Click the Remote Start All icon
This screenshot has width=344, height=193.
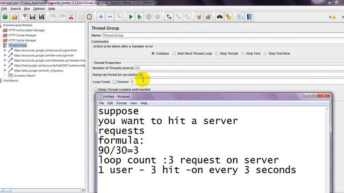click(169, 17)
